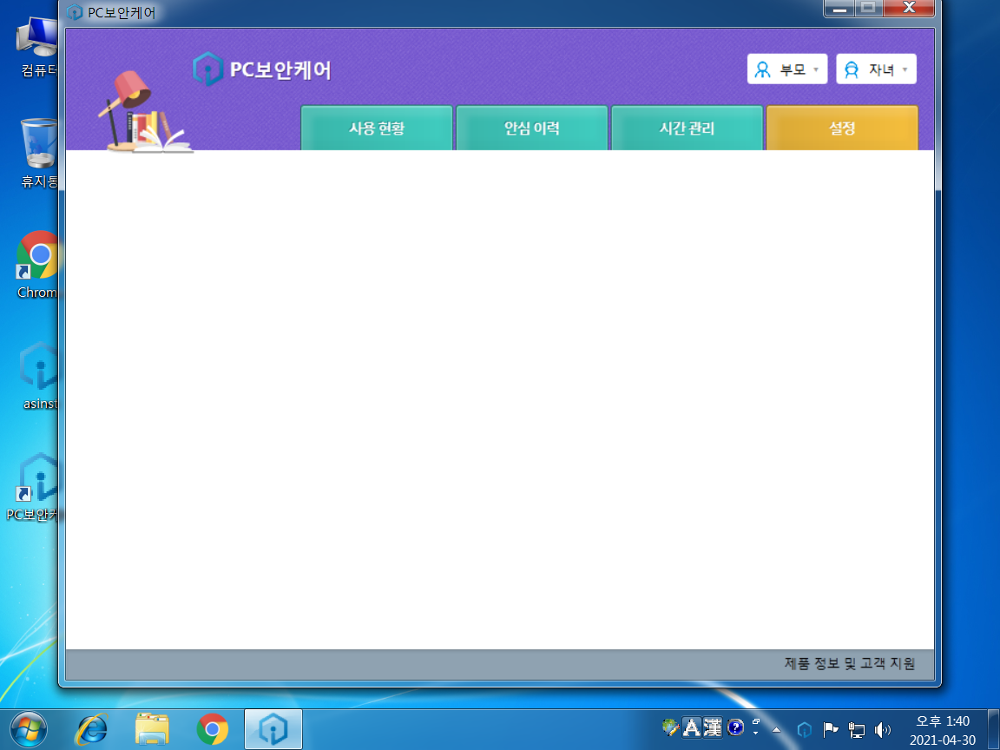The image size is (1000, 750).
Task: Open the taskbar clock showing 오후 1:40
Action: pos(943,730)
